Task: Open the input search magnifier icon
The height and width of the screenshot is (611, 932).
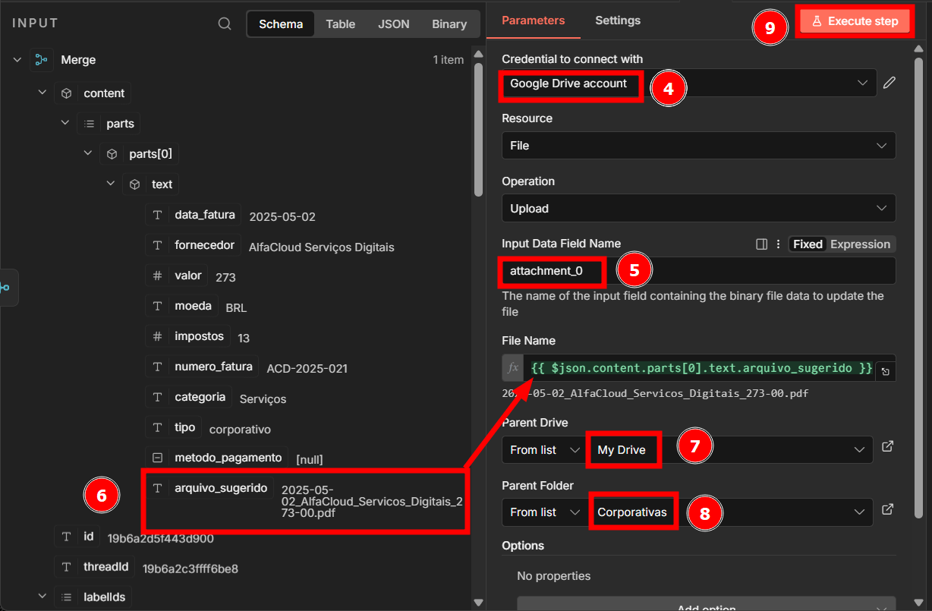Action: click(225, 24)
